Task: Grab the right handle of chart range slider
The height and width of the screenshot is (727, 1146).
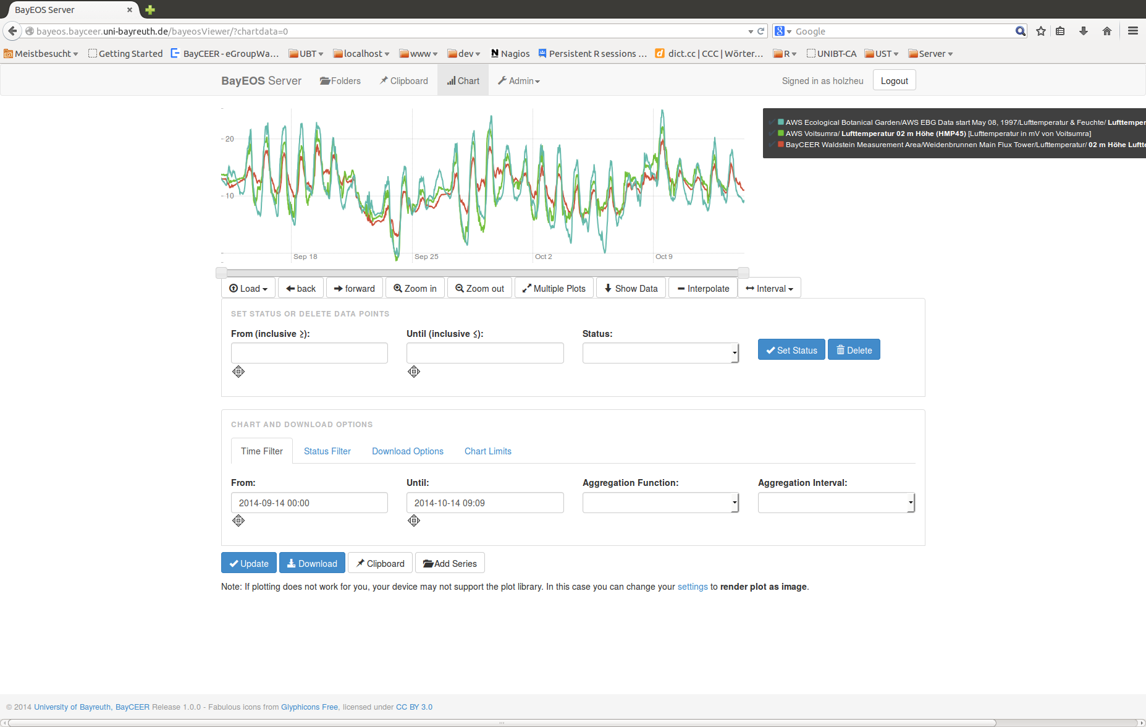Action: [x=744, y=273]
